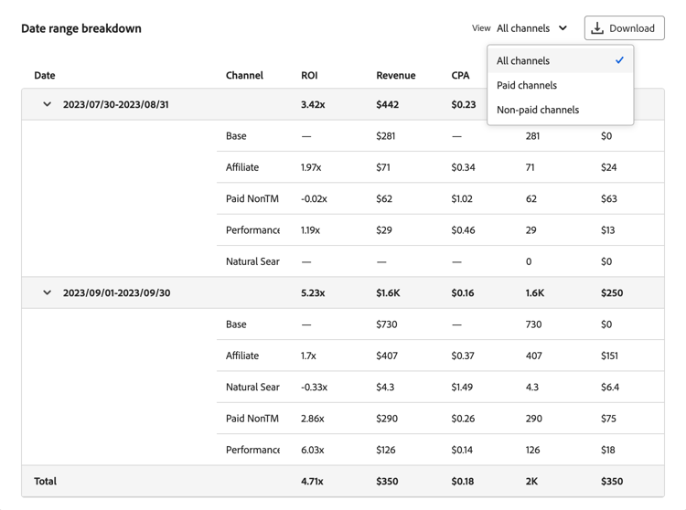Click the Date column header
This screenshot has height=510, width=686.
[45, 76]
